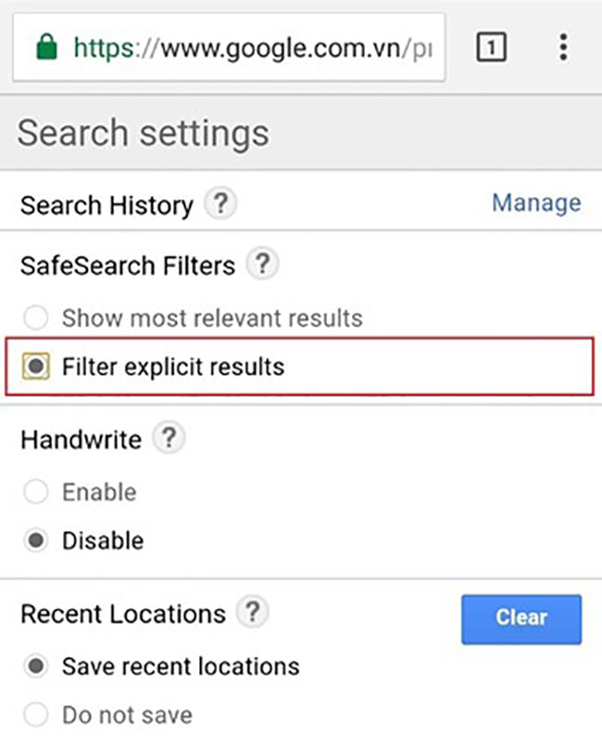Enable the Handwrite option
This screenshot has height=747, width=602.
36,492
